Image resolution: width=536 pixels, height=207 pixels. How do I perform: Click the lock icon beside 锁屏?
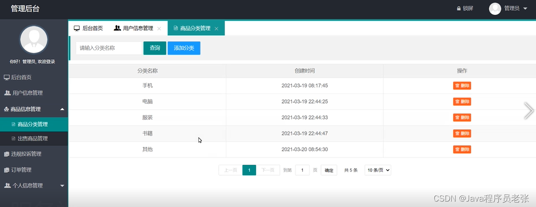click(x=459, y=9)
